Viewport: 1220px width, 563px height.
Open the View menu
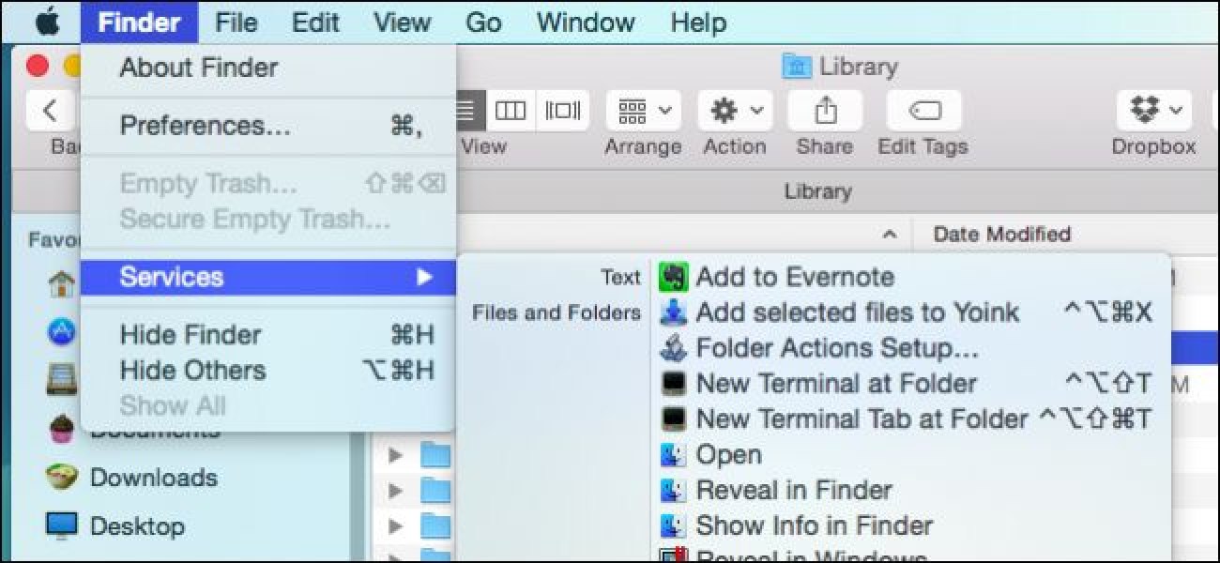(402, 22)
